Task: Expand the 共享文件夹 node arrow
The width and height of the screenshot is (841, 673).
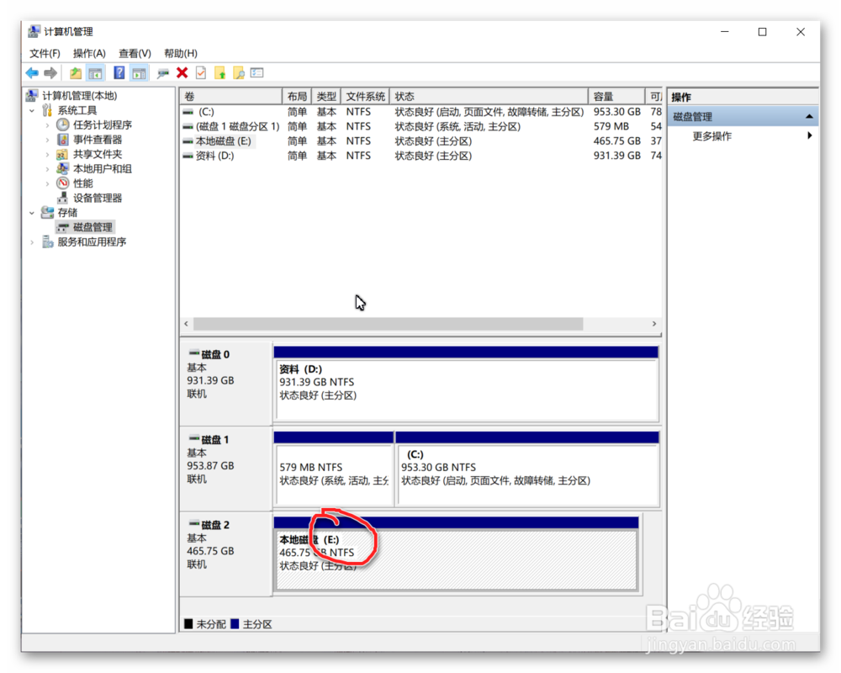Action: [47, 154]
